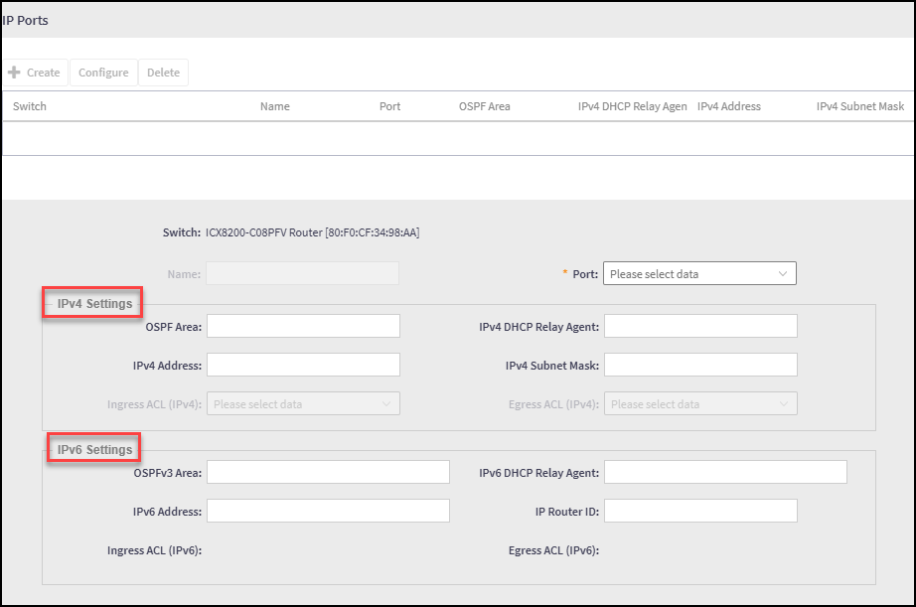Open the Ingress ACL (IPv4) dropdown
This screenshot has width=916, height=607.
tap(303, 403)
